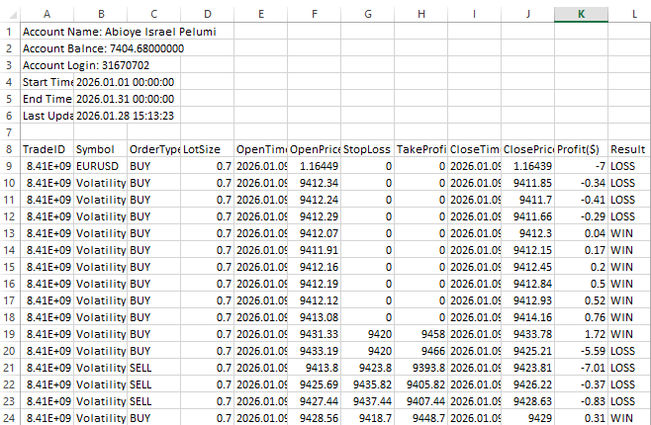Screen dimensions: 651x425
Task: Click profit cell showing 0.2
Action: [x=582, y=267]
